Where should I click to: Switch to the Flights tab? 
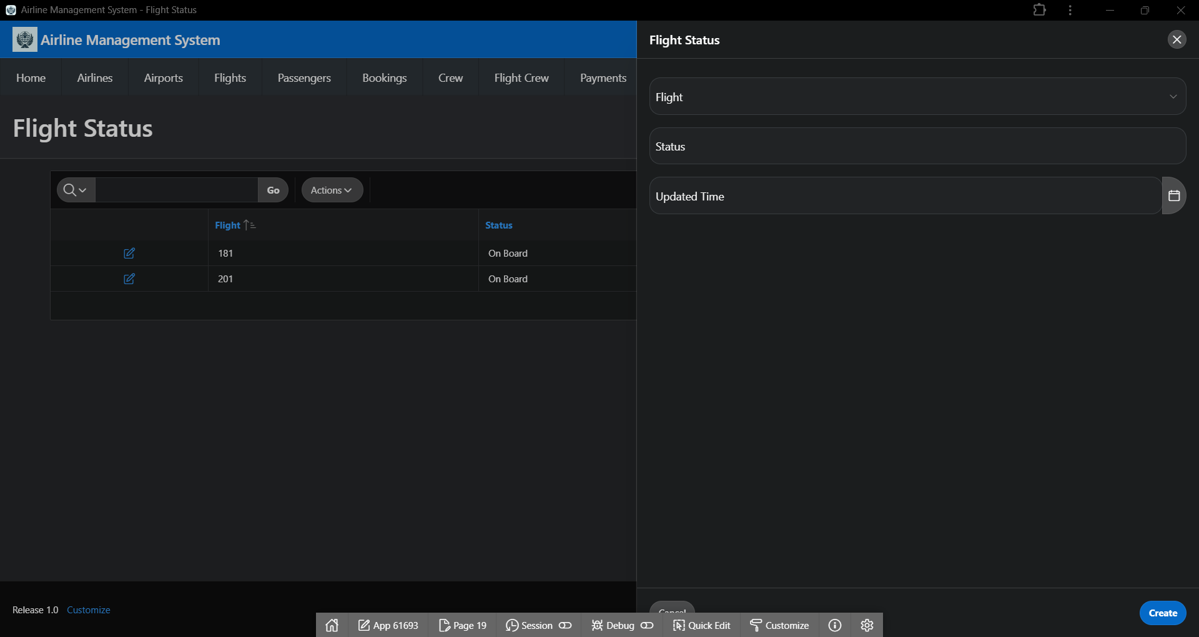click(x=230, y=77)
